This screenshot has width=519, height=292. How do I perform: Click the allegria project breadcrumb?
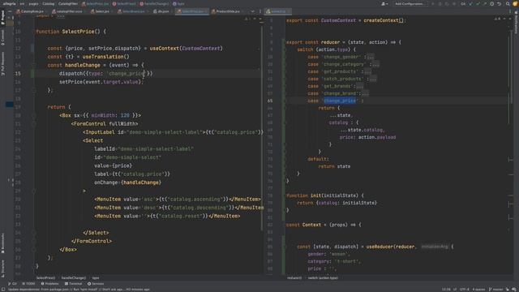pos(9,3)
